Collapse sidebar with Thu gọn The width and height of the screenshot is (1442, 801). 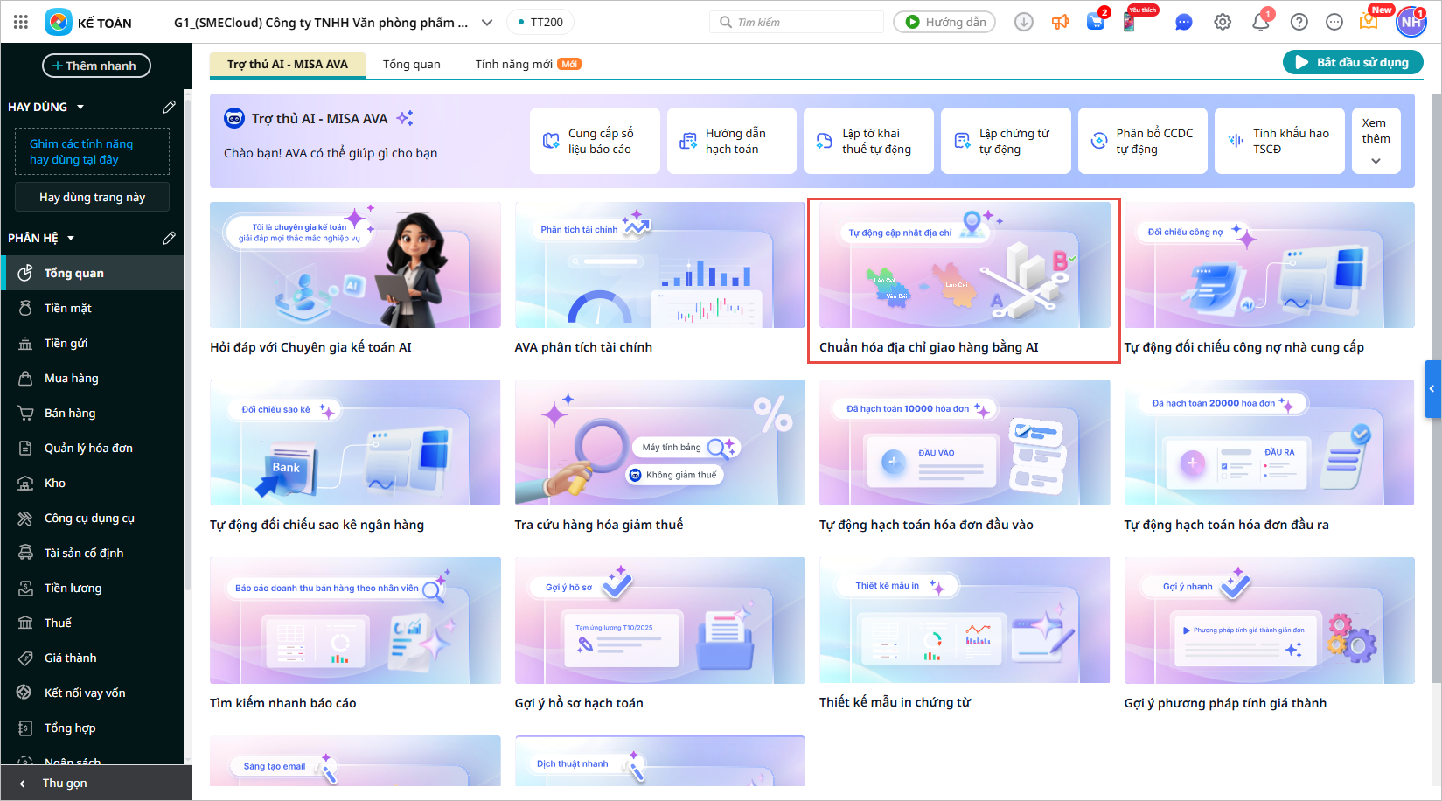point(96,784)
